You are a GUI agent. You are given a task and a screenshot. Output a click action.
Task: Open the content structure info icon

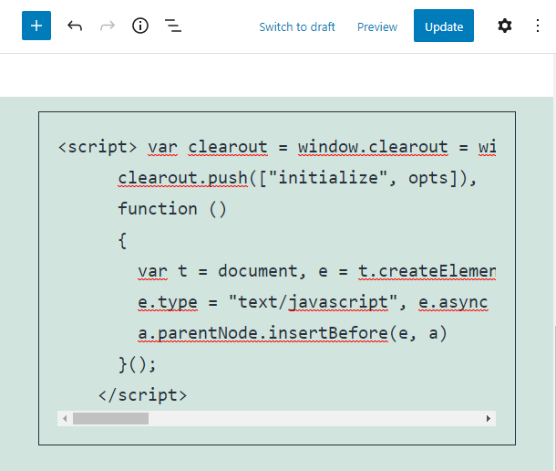point(140,26)
